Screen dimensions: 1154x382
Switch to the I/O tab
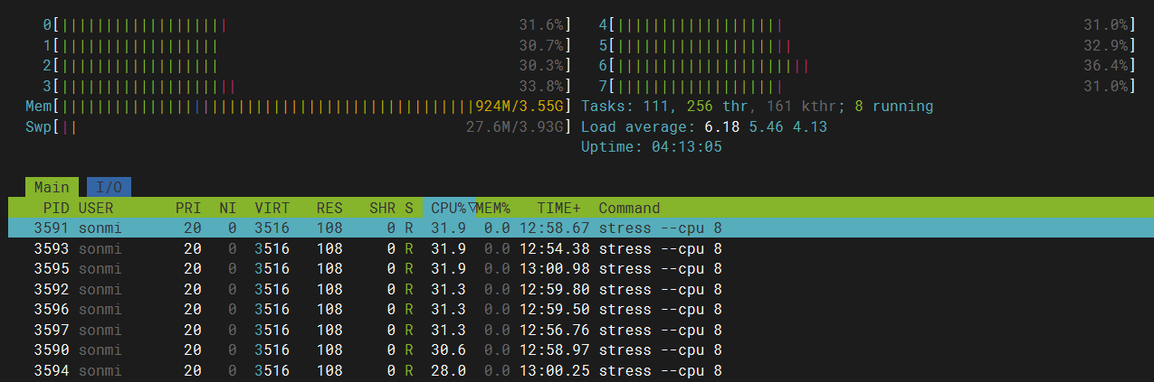click(x=109, y=187)
